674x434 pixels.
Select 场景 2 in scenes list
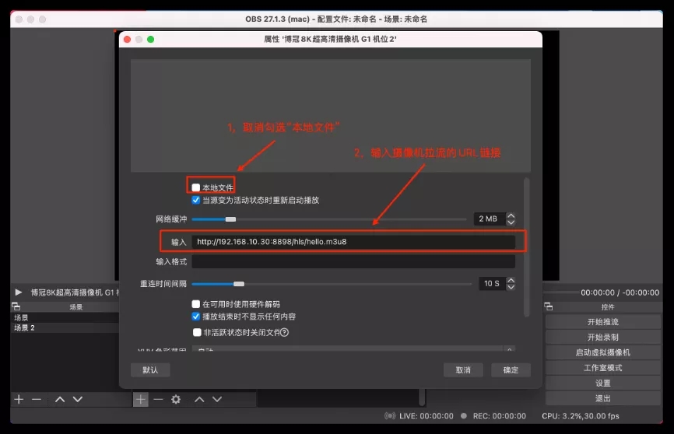click(x=65, y=327)
